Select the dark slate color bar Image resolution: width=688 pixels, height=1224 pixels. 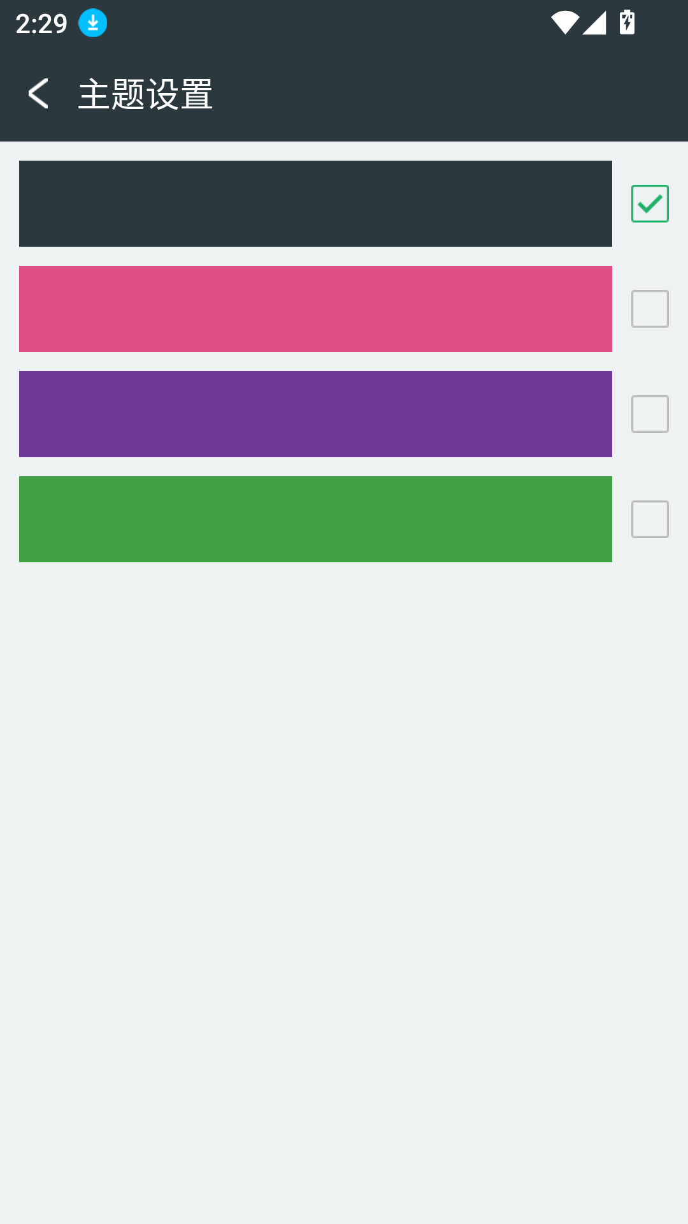315,204
